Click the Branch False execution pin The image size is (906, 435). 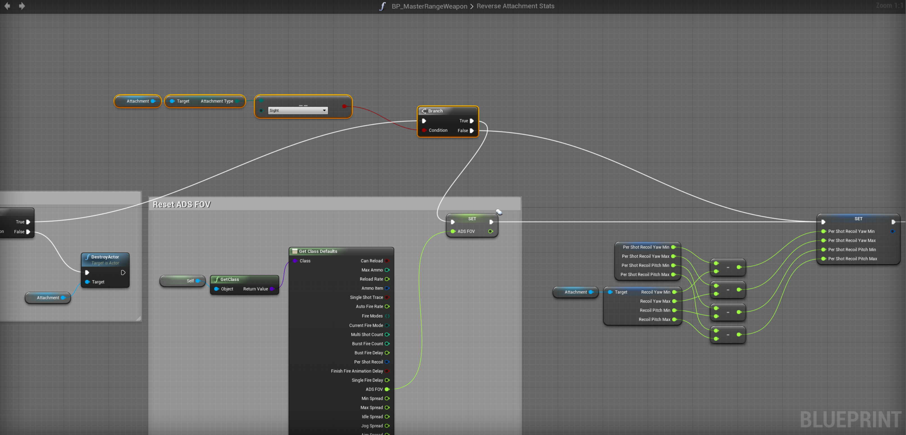472,131
